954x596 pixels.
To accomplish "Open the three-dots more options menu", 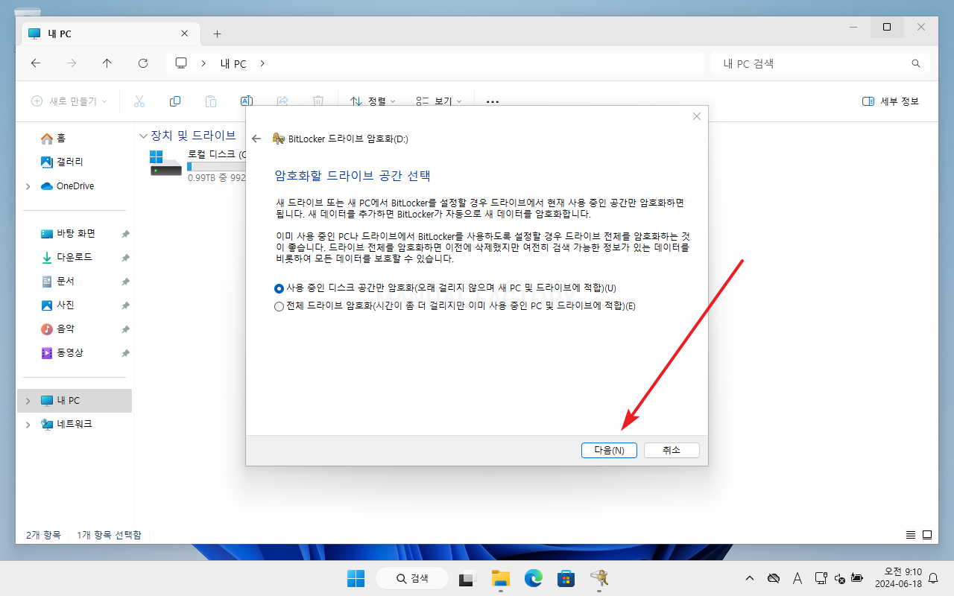I will [x=493, y=101].
